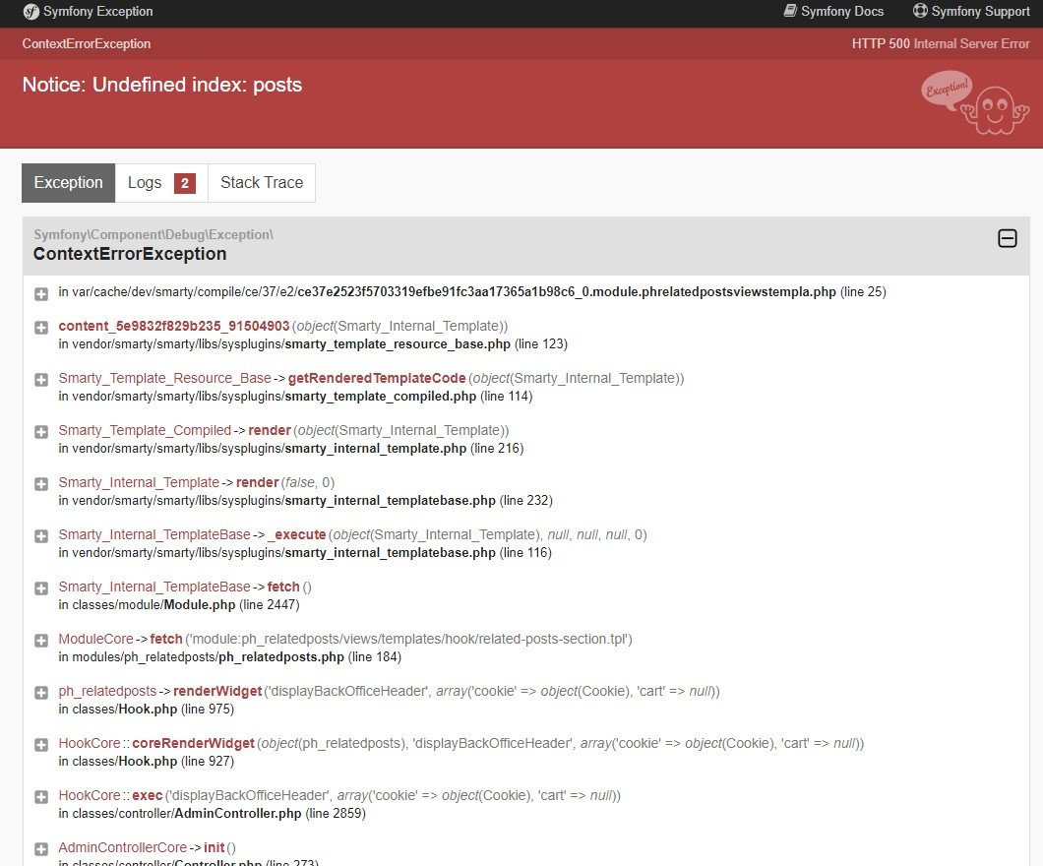
Task: Click the Symfony Docs book icon
Action: click(790, 11)
